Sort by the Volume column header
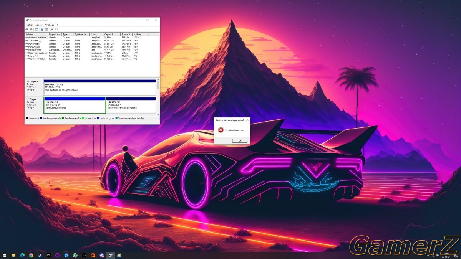This screenshot has width=461, height=259. coord(36,34)
